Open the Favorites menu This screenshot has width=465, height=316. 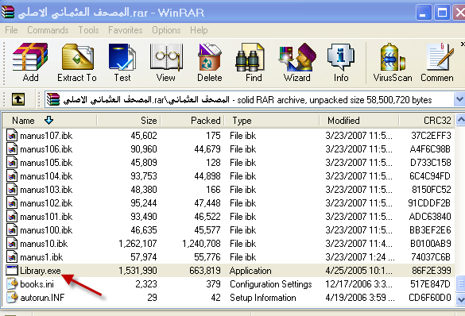tap(125, 30)
